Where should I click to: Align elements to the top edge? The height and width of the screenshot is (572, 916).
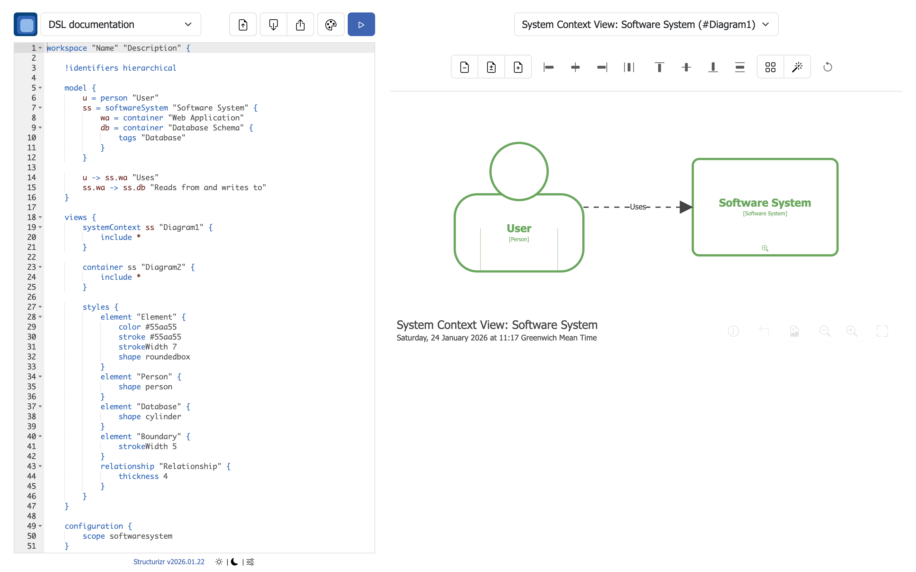click(x=659, y=67)
